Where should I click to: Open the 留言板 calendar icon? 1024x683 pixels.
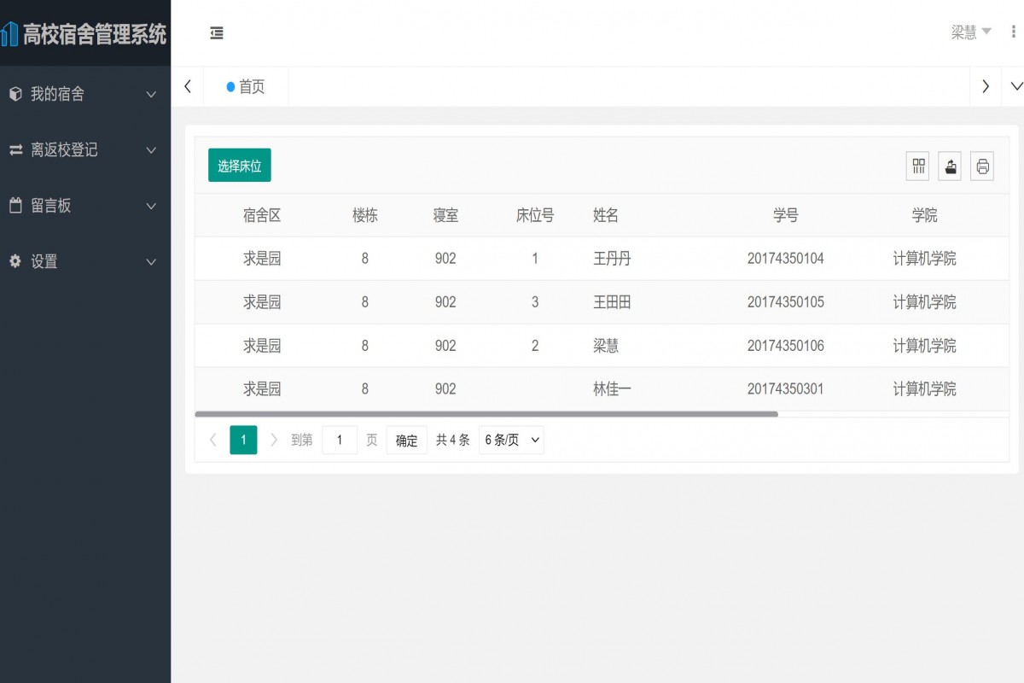[x=15, y=206]
